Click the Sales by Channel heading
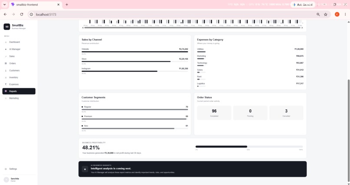Image resolution: width=350 pixels, height=185 pixels. coord(92,39)
